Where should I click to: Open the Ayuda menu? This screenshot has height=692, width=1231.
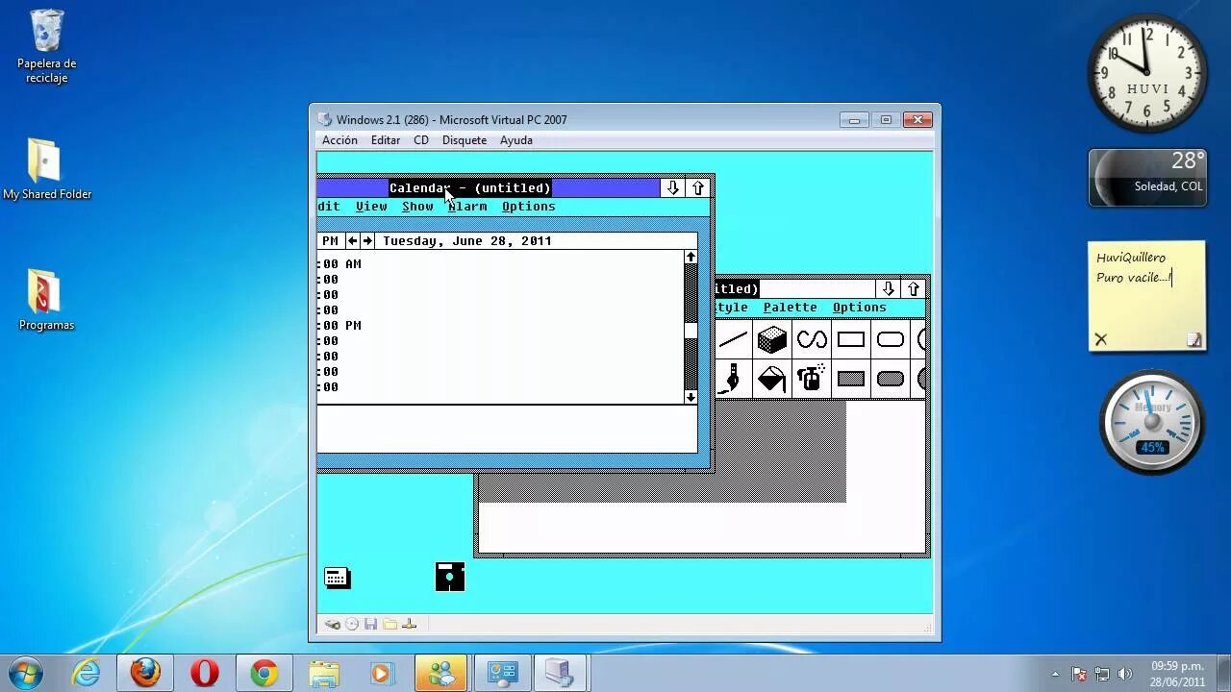point(516,140)
